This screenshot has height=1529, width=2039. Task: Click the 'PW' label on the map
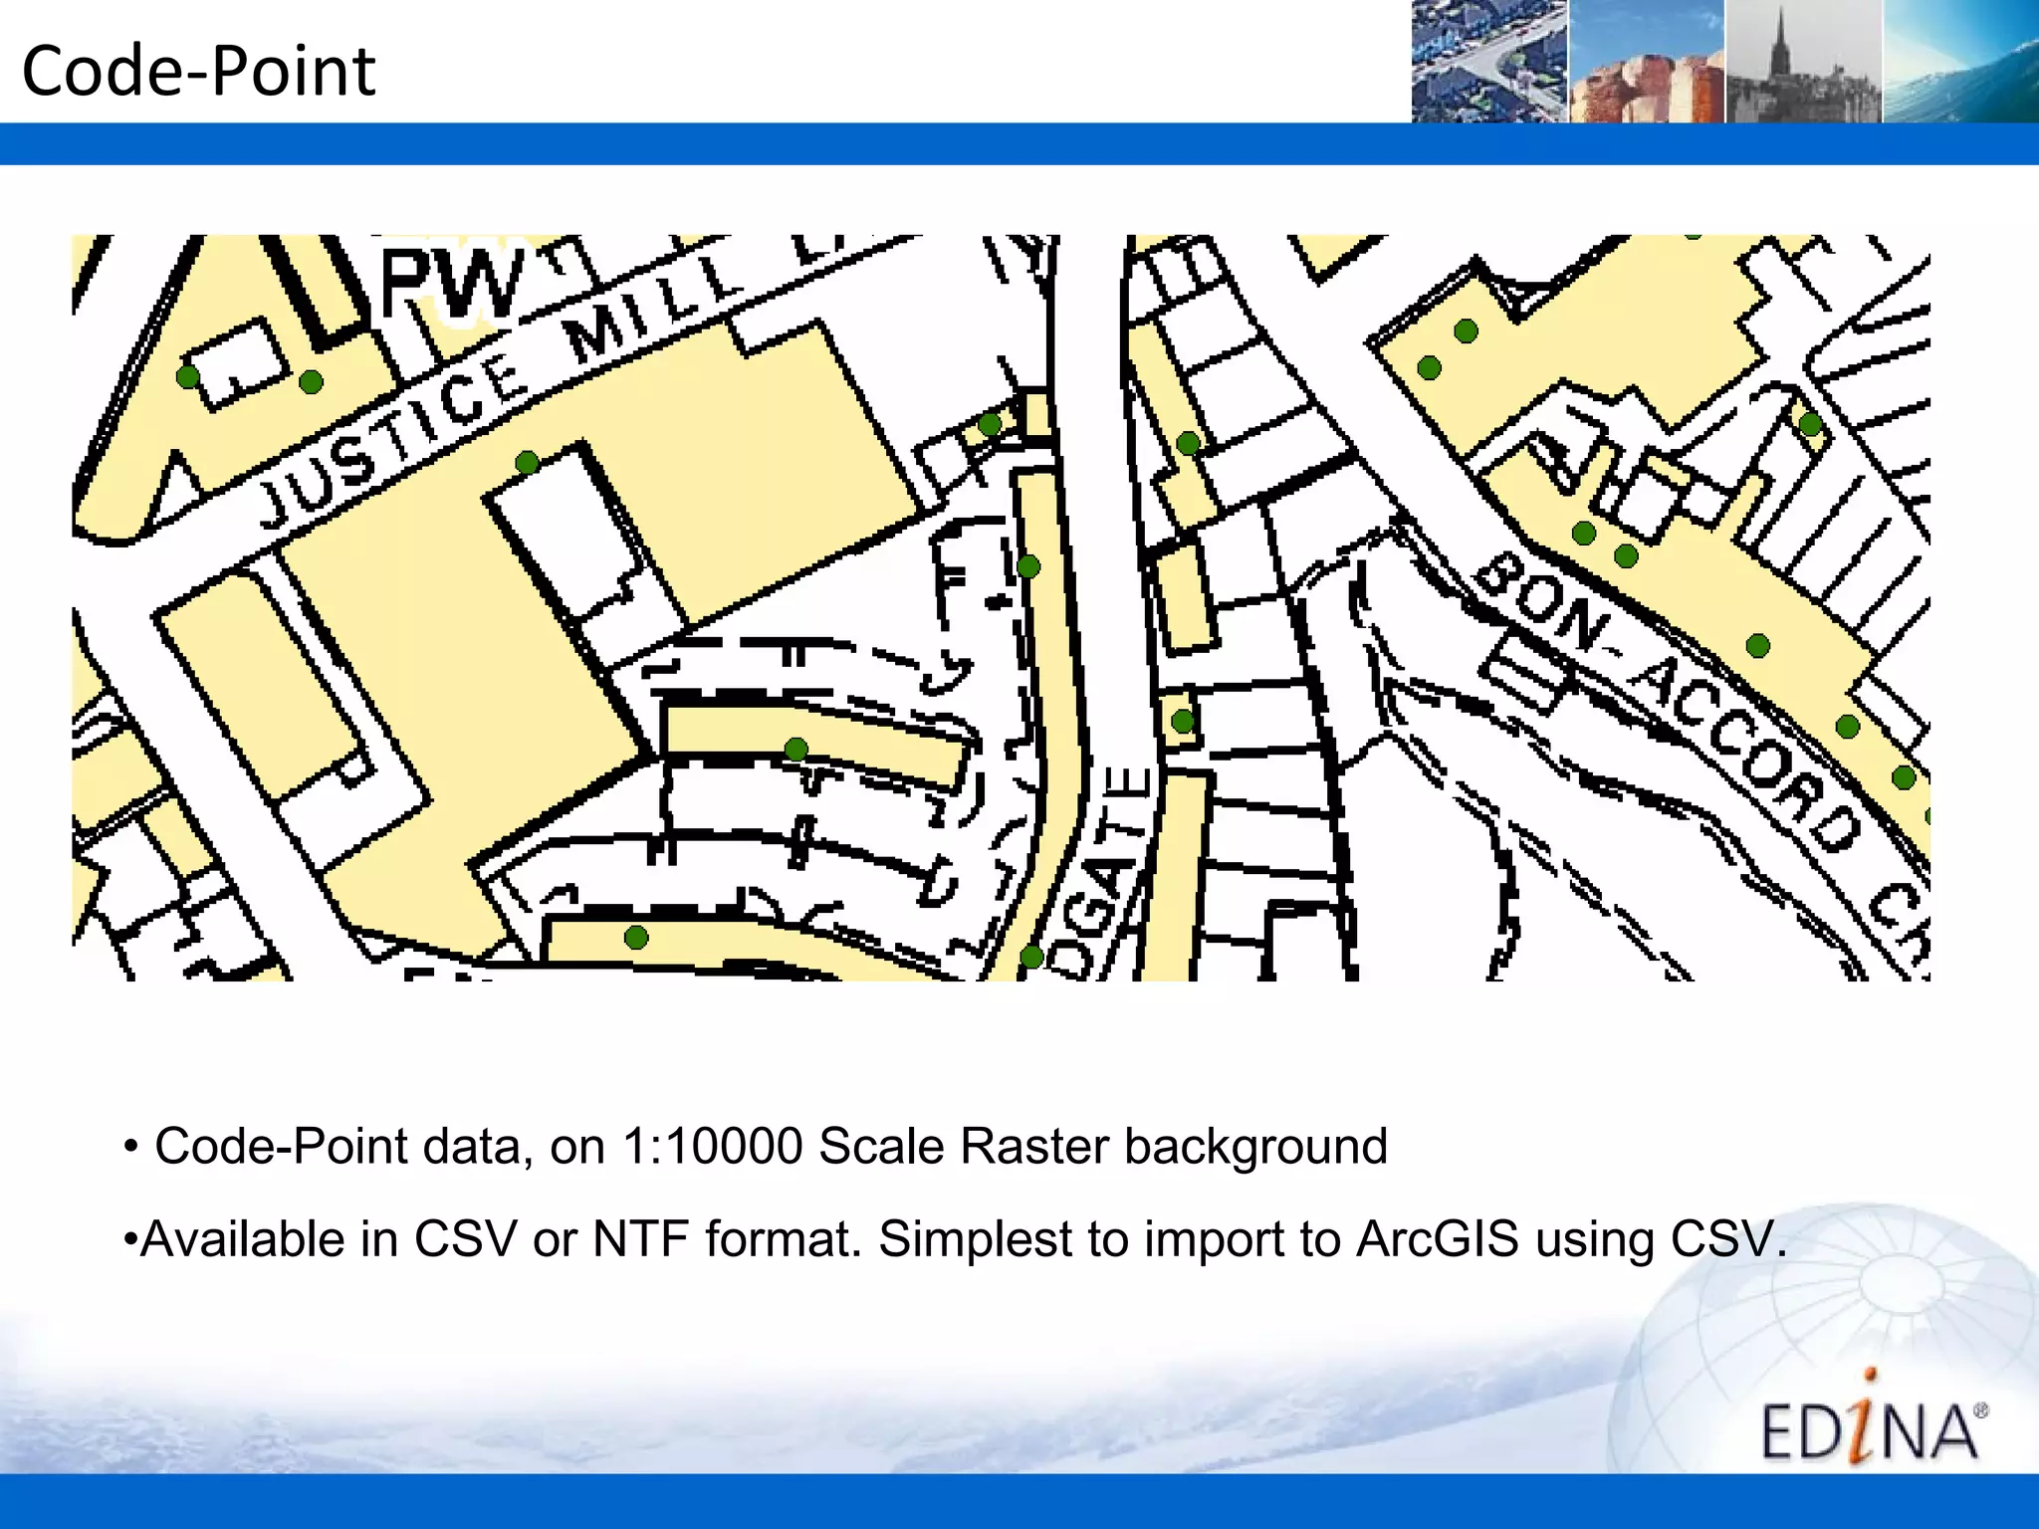click(453, 284)
